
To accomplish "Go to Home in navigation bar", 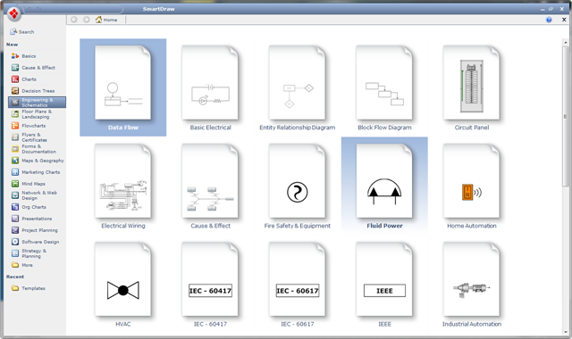I will (106, 20).
